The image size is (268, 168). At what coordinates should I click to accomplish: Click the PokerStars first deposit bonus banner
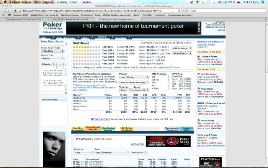[x=168, y=141]
